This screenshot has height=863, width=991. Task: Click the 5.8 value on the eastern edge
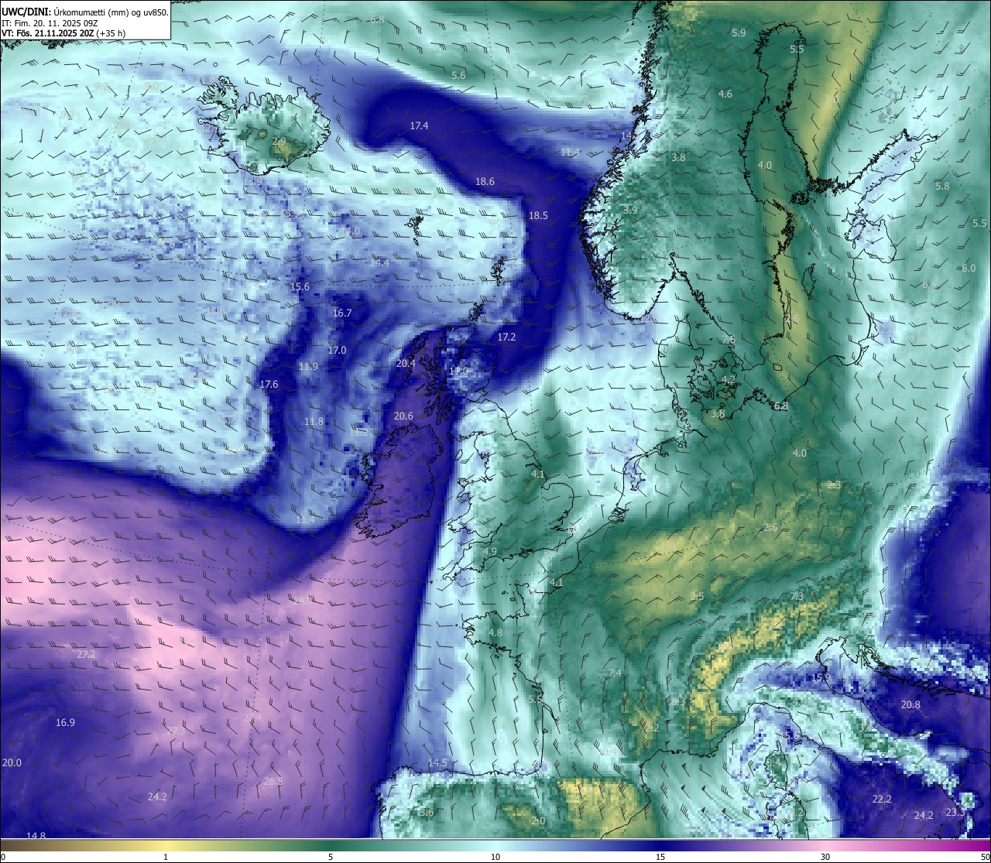pyautogui.click(x=942, y=186)
